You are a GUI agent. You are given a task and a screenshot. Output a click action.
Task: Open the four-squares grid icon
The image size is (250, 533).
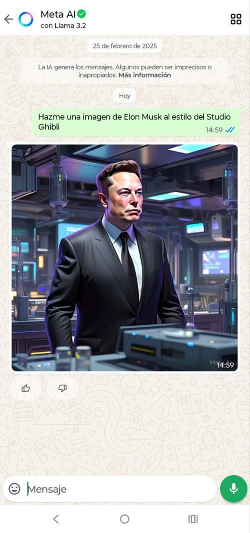point(236,19)
